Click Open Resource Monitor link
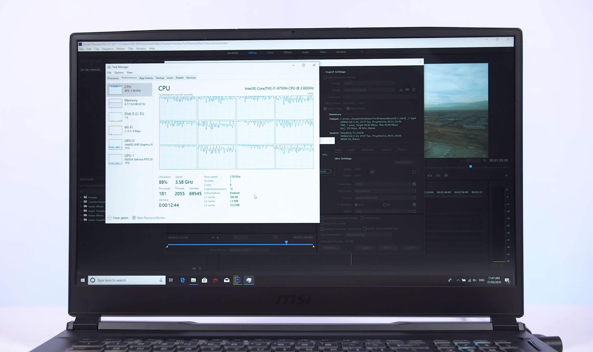593x352 pixels. tap(151, 218)
